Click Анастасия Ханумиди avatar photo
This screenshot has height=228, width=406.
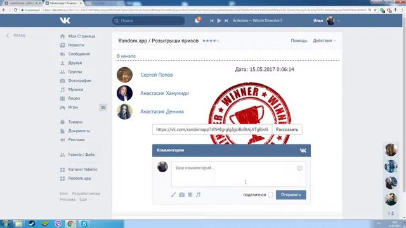(x=124, y=93)
